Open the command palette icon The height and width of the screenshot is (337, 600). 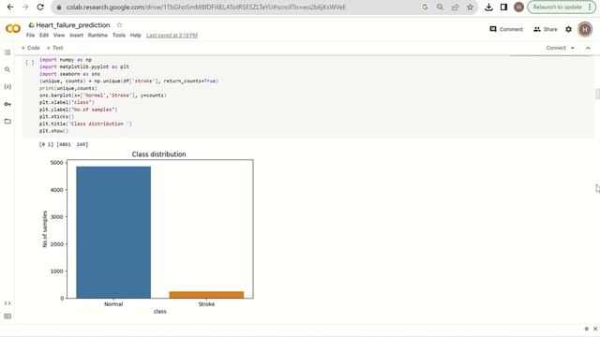(x=7, y=316)
